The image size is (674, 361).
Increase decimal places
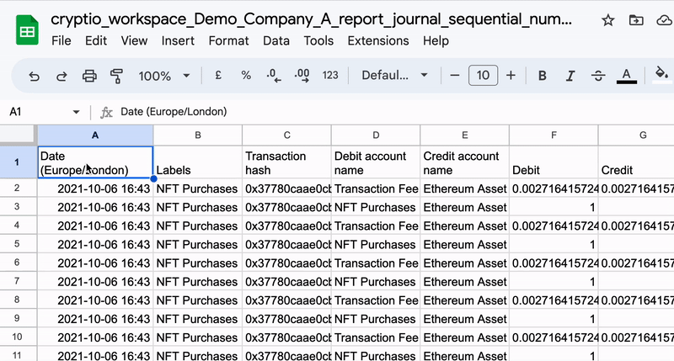tap(302, 76)
